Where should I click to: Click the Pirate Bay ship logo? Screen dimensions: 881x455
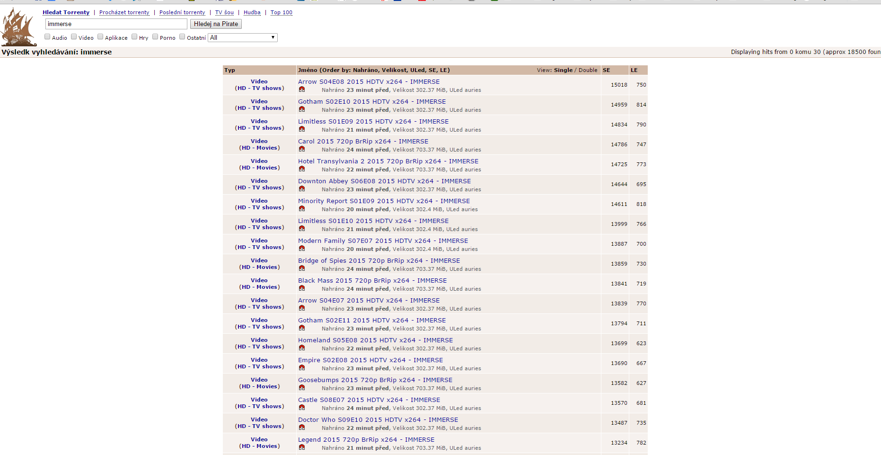pos(18,27)
